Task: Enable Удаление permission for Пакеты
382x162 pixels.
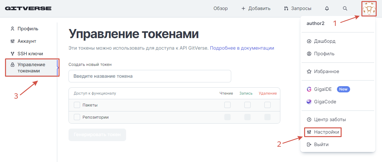Action: [x=267, y=105]
